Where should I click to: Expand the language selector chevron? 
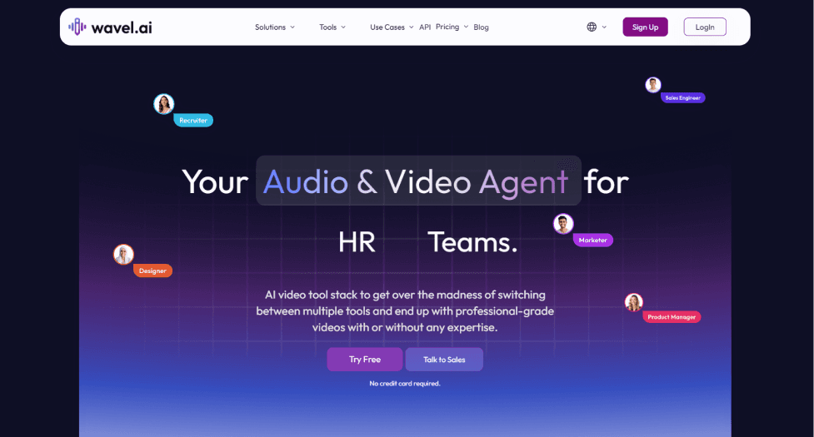coord(604,27)
